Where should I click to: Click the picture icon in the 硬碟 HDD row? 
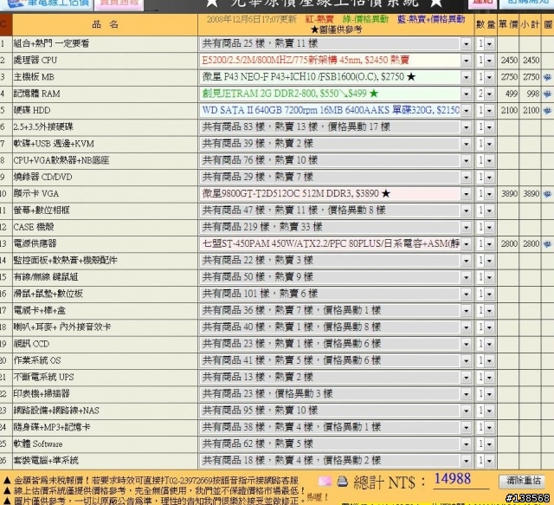548,110
